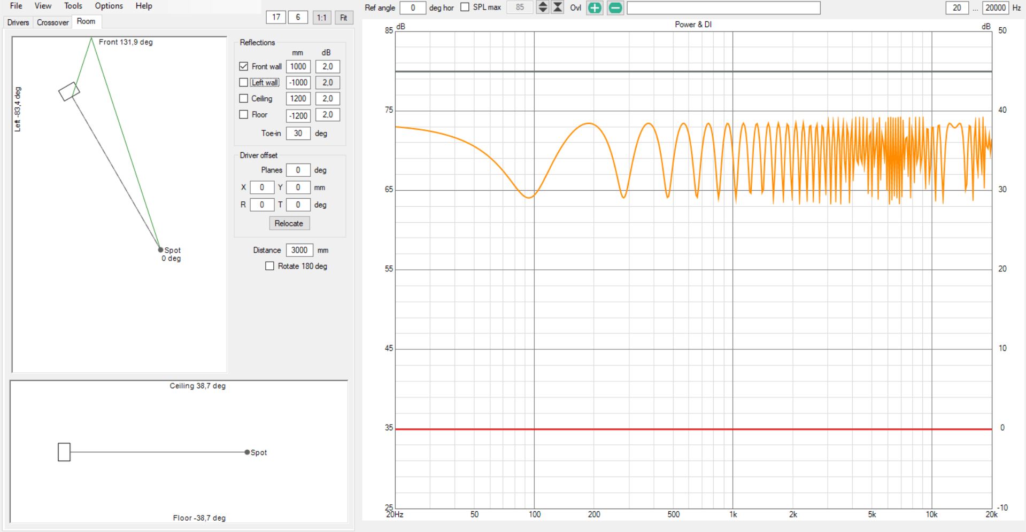Click the 'Ceiling 38,7 deg' label
This screenshot has width=1026, height=532.
tap(198, 386)
